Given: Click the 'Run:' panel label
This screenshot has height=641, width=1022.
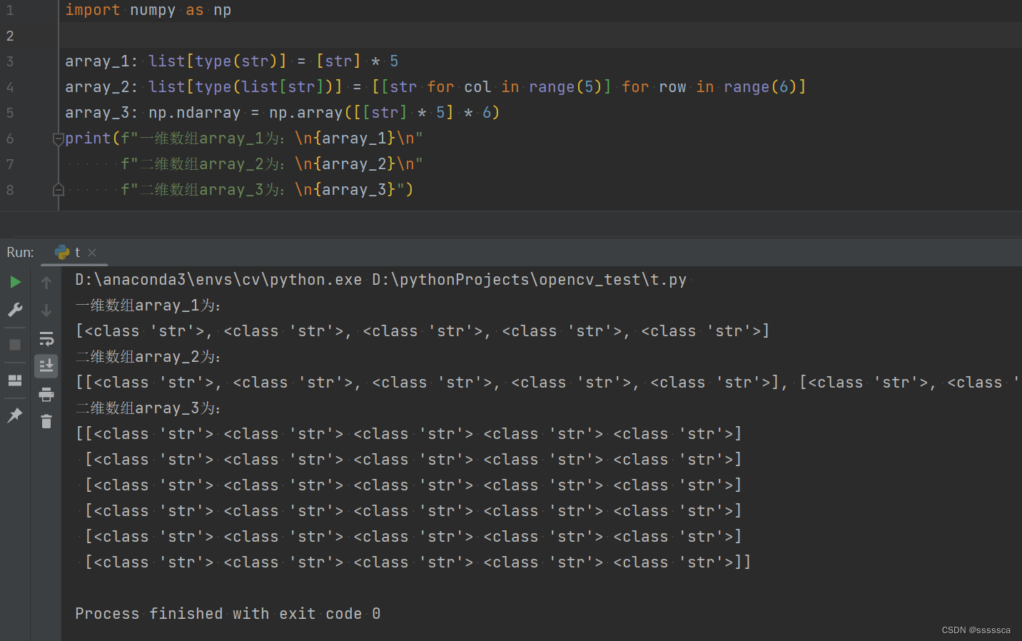Looking at the screenshot, I should pos(20,252).
